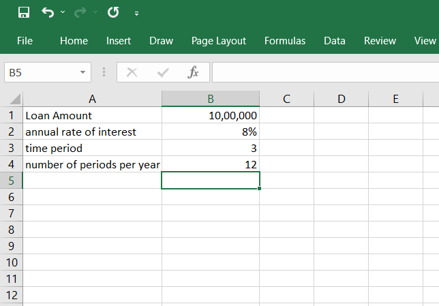This screenshot has width=439, height=306.
Task: Click the Undo arrow icon
Action: tap(47, 12)
